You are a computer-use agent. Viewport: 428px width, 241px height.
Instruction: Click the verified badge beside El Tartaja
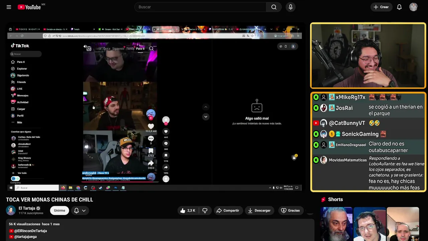point(38,208)
